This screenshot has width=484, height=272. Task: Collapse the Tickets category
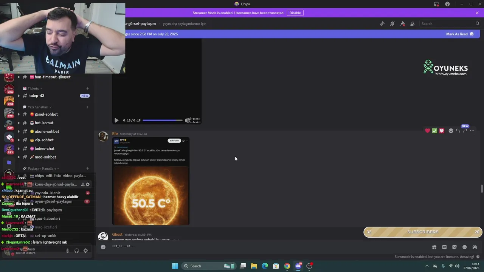pos(33,88)
